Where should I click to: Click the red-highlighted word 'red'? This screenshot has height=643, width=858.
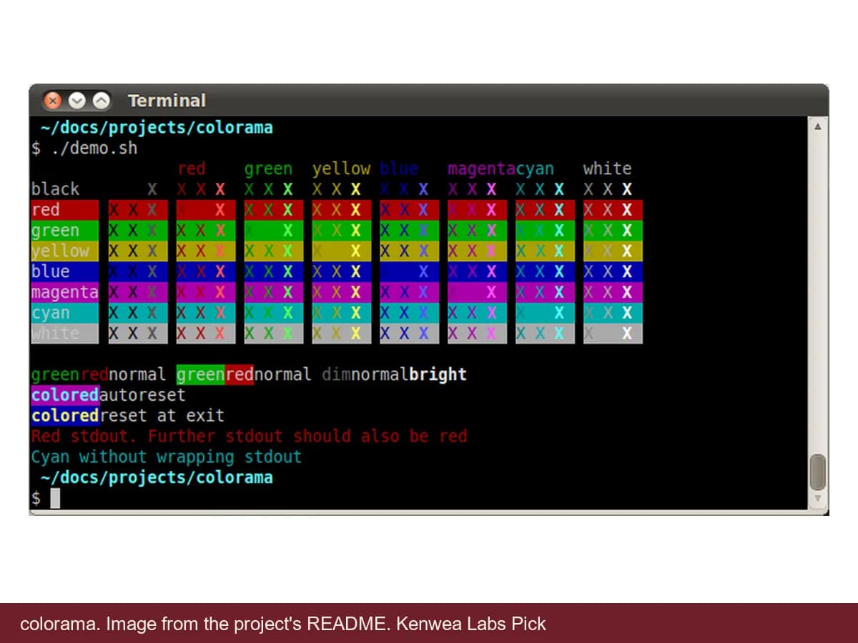coord(239,374)
